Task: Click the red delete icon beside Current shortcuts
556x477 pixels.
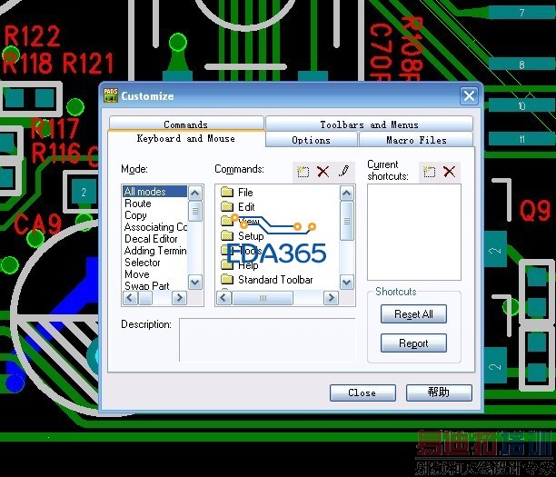Action: pyautogui.click(x=450, y=172)
